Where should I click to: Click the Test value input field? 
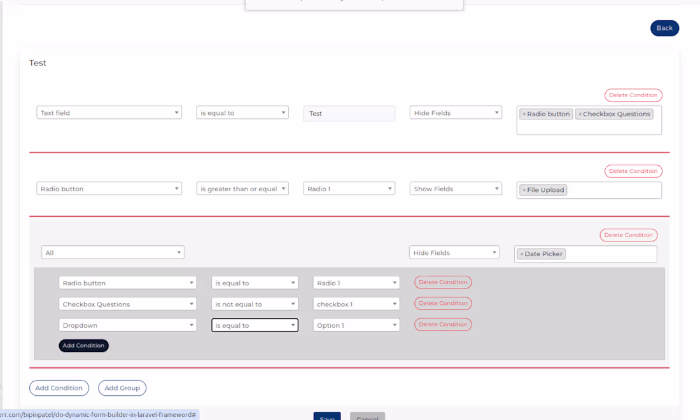[349, 113]
